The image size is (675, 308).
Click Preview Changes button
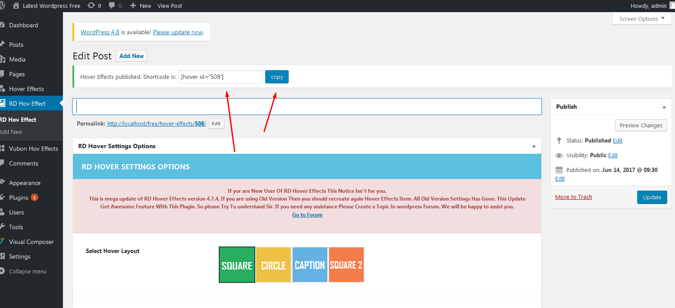(641, 125)
